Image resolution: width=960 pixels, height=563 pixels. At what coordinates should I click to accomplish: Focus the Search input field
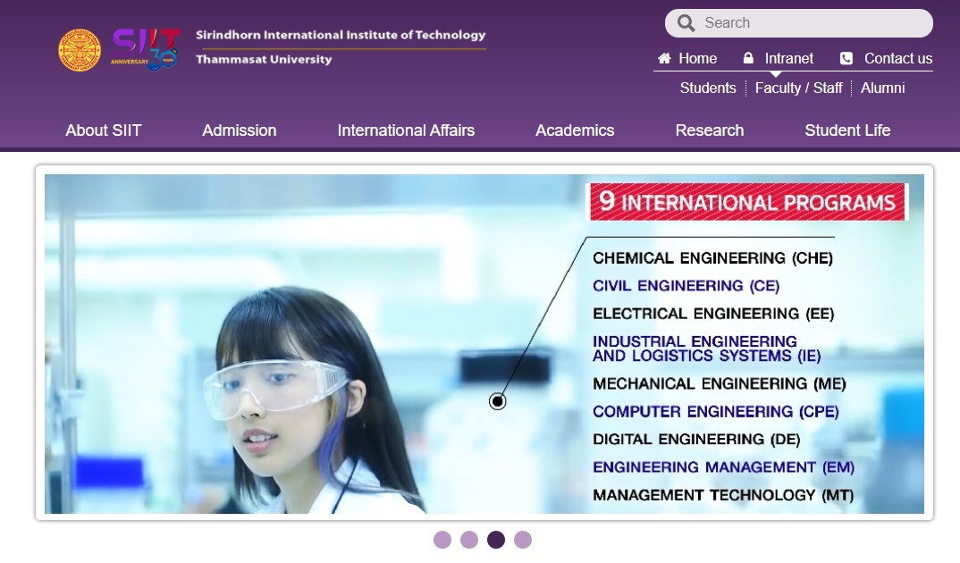click(799, 22)
